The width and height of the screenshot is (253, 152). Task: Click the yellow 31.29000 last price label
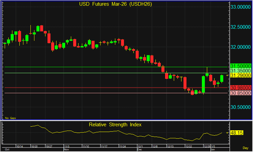coord(241,75)
